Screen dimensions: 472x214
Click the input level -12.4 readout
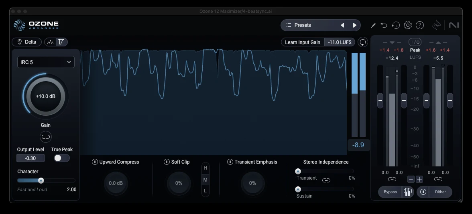click(392, 58)
